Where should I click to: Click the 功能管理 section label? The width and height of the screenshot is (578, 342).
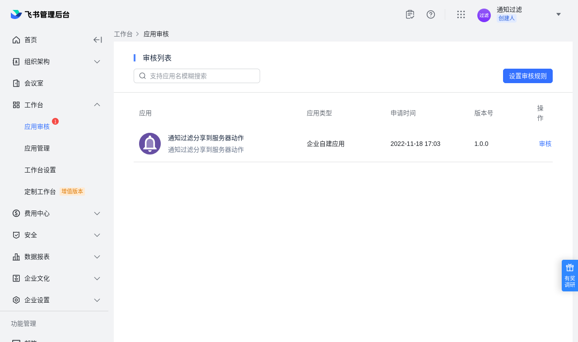[23, 323]
